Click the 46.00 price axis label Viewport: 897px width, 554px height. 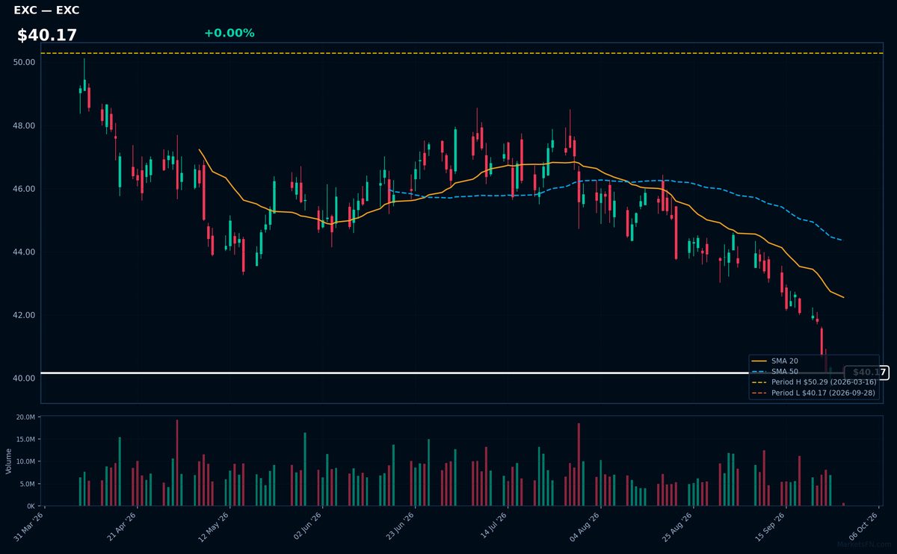tap(25, 189)
